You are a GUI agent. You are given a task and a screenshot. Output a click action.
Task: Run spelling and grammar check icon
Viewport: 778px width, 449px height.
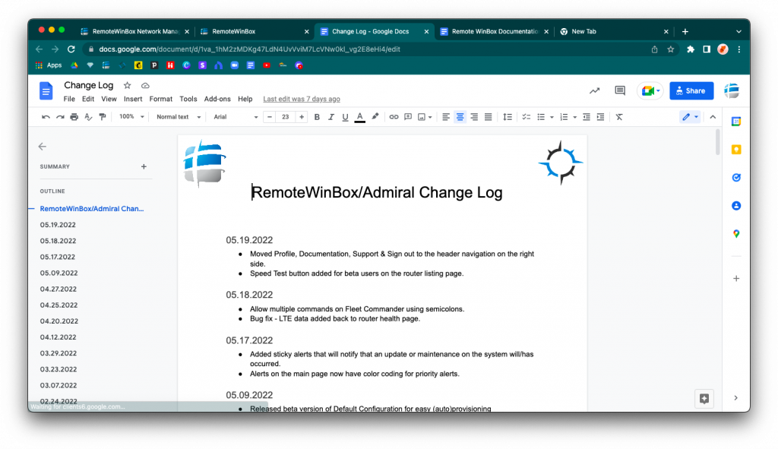click(88, 117)
